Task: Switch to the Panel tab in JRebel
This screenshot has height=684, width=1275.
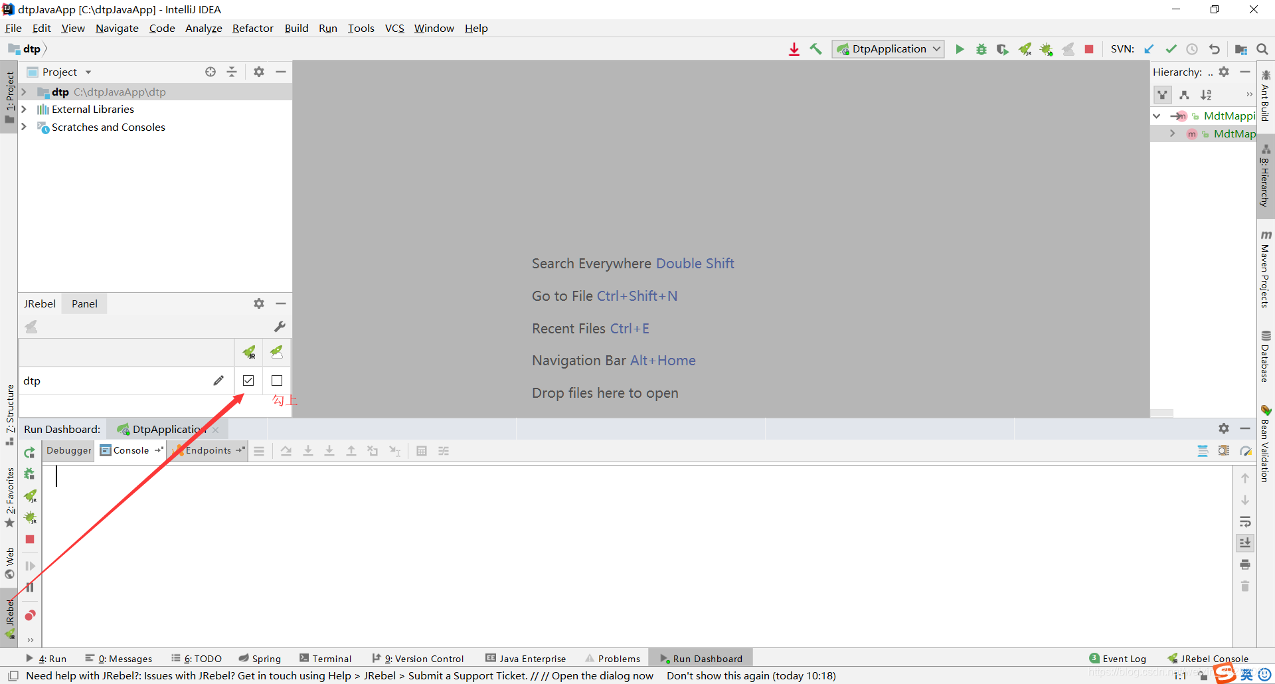Action: 84,303
